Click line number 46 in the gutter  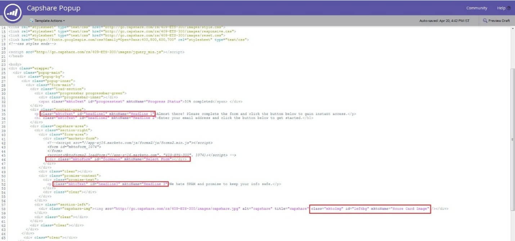4,159
